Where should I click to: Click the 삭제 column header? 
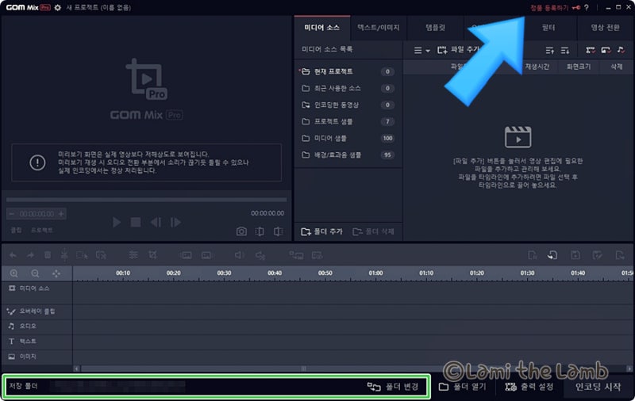[617, 67]
